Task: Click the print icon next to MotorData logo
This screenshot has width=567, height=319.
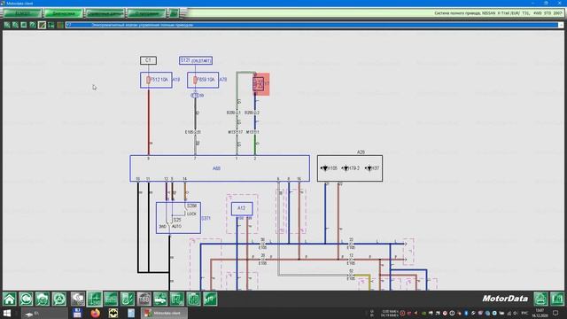Action: pyautogui.click(x=540, y=300)
